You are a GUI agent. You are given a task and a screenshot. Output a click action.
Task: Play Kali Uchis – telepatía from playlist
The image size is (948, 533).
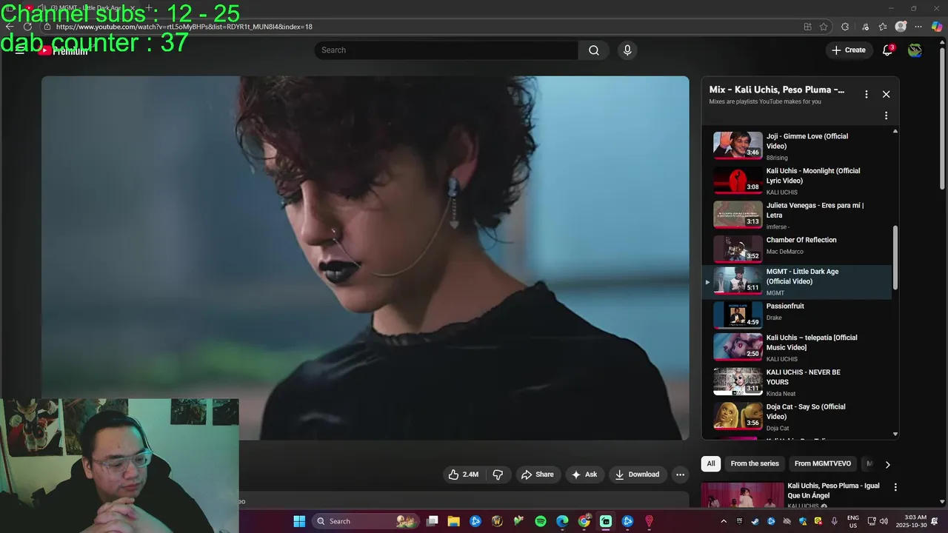[x=798, y=348]
